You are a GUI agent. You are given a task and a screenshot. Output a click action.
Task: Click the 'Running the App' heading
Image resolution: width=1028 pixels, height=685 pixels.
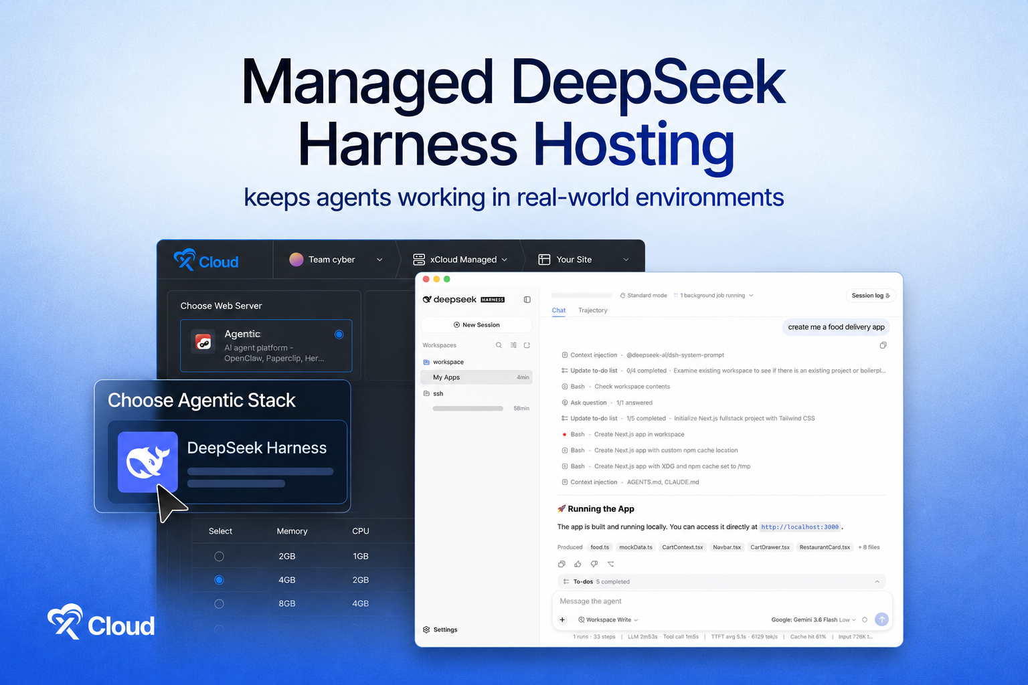596,509
